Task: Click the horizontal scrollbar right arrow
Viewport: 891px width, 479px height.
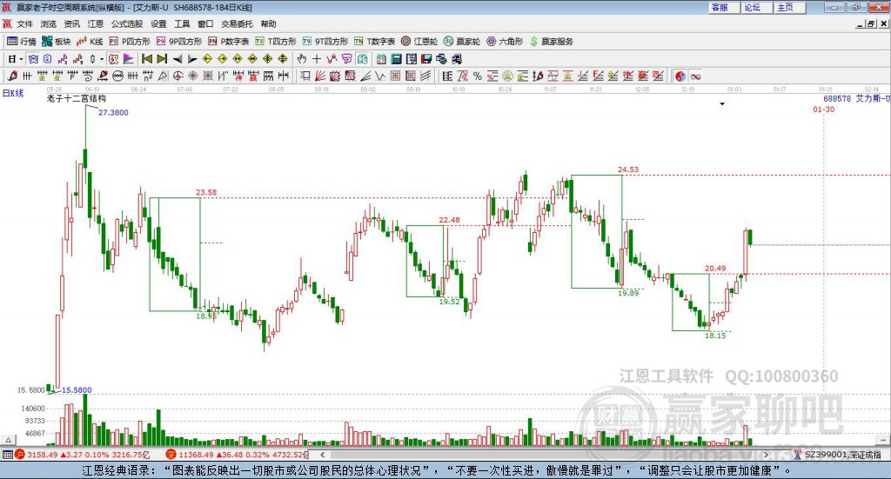Action: coord(766,455)
